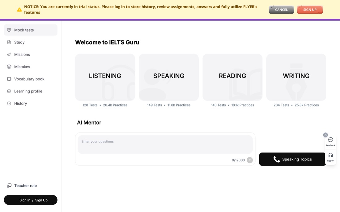Click the Welcome to IELTS Guru heading

(107, 42)
